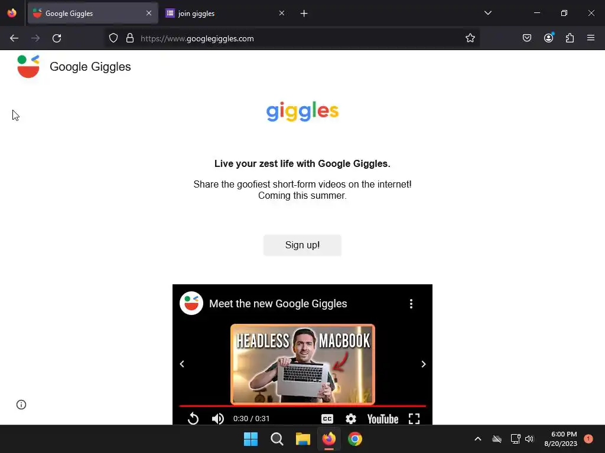This screenshot has width=605, height=453.
Task: Click the cloud sync tray icon
Action: point(497,439)
